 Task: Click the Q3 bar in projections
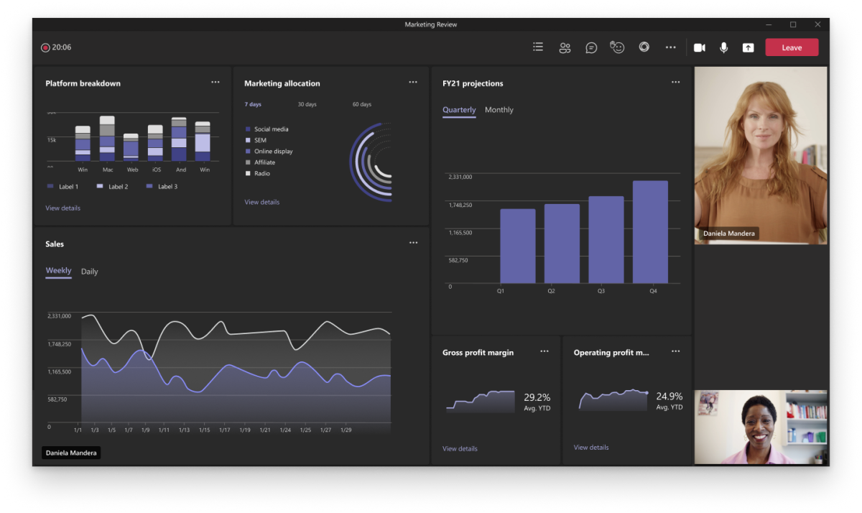[x=606, y=240]
